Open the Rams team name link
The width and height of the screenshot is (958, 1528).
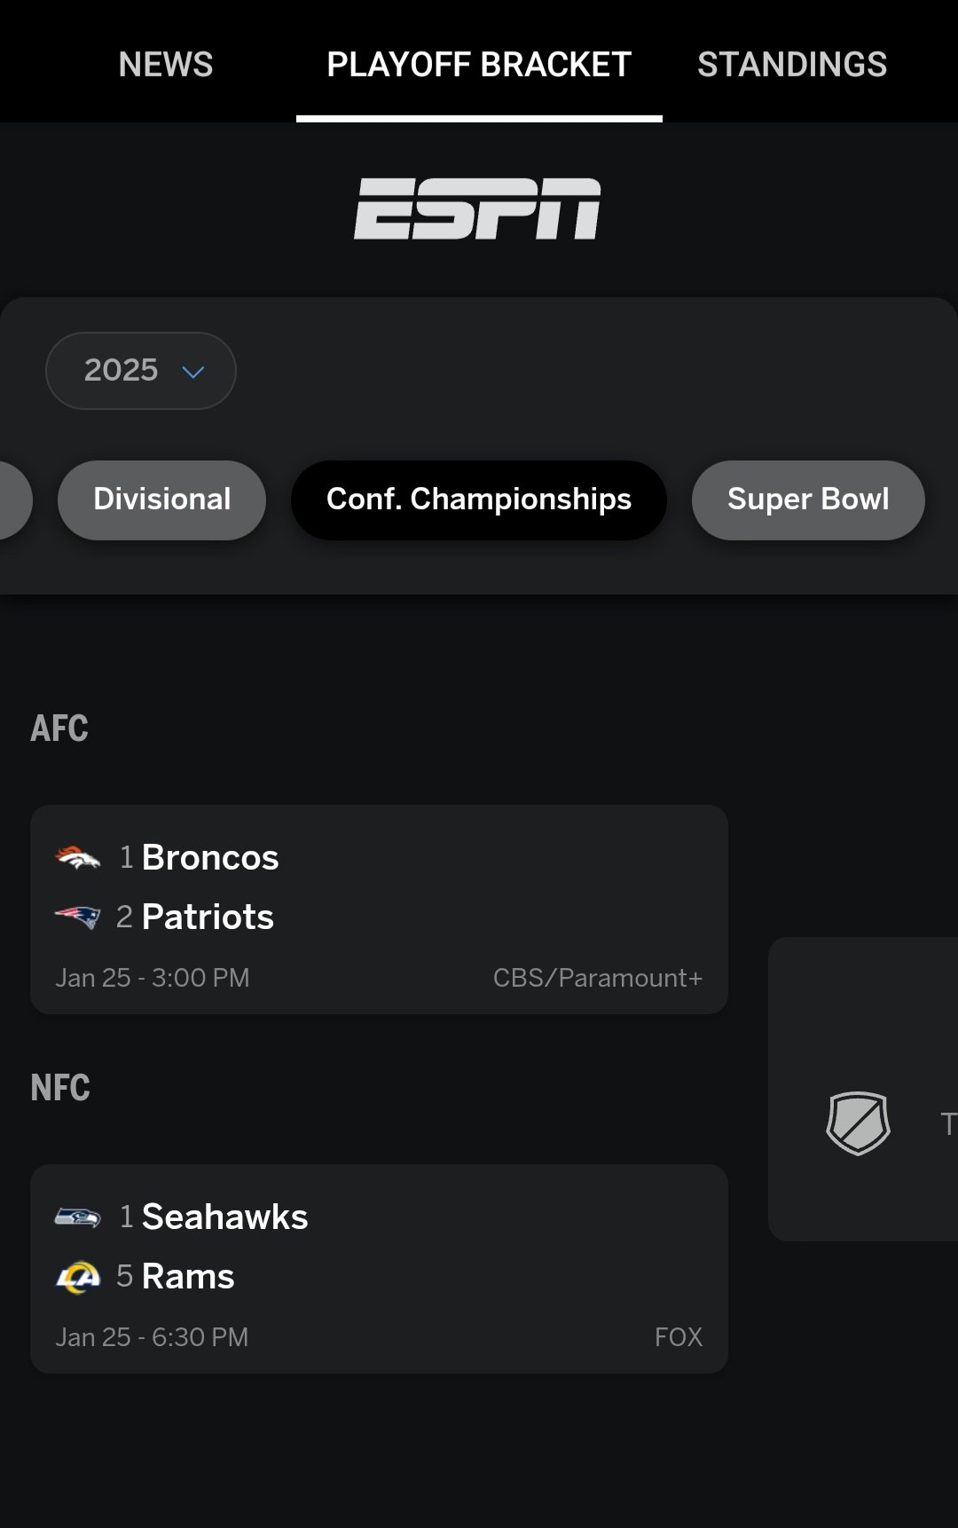click(188, 1277)
